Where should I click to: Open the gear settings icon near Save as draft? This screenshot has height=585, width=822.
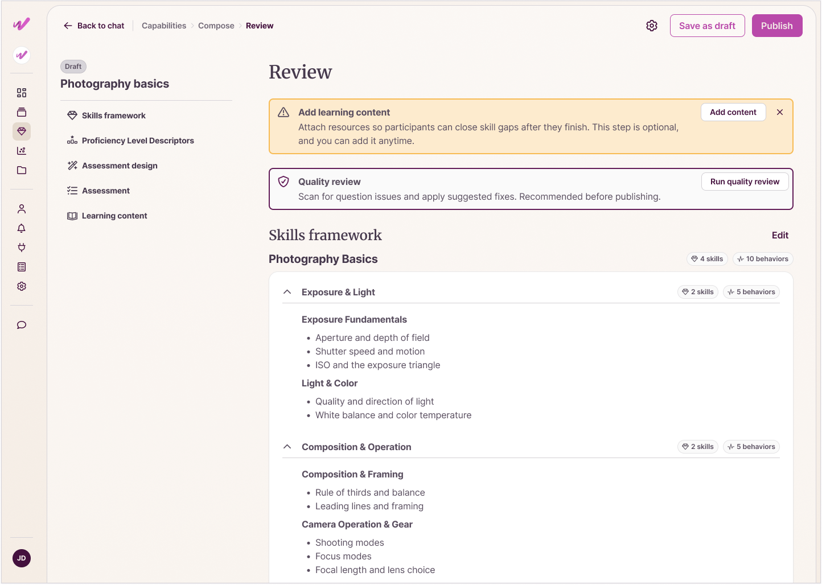[x=652, y=26]
